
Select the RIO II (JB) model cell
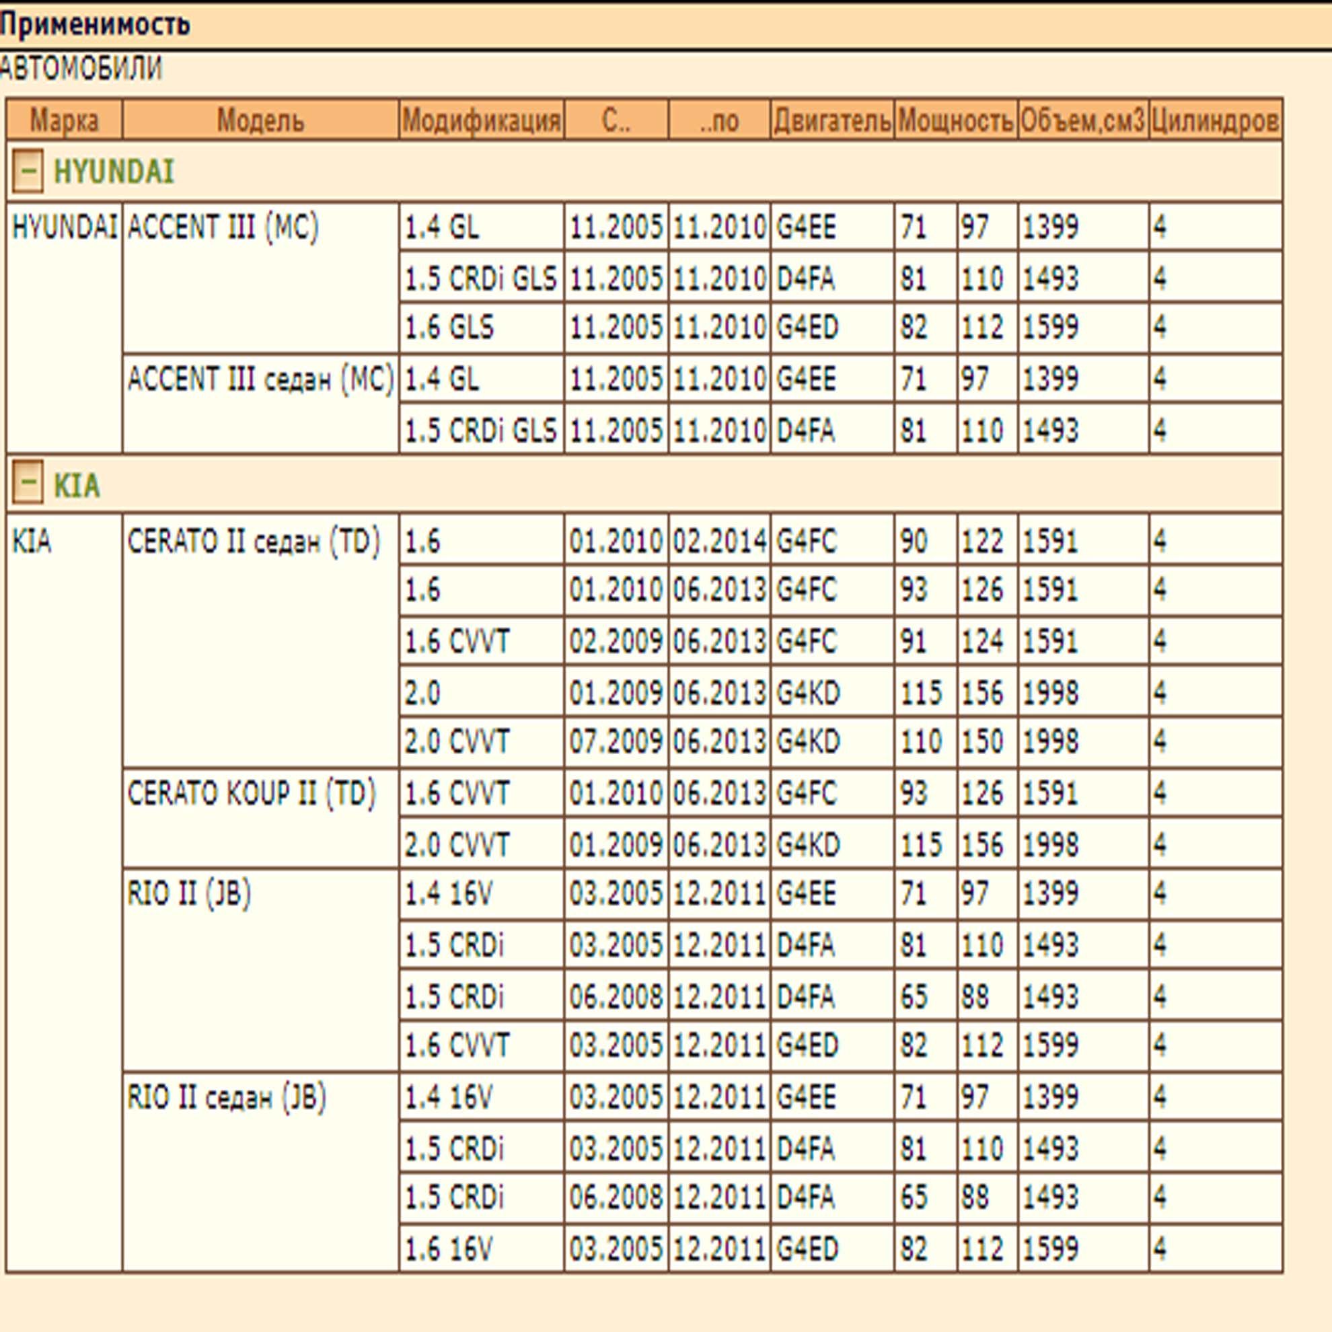pos(260,969)
